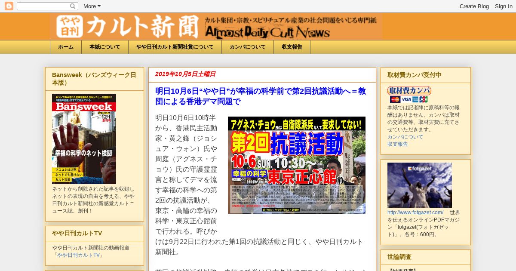516x271 pixels.
Task: Open the カンパについて sidebar link
Action: (405, 137)
